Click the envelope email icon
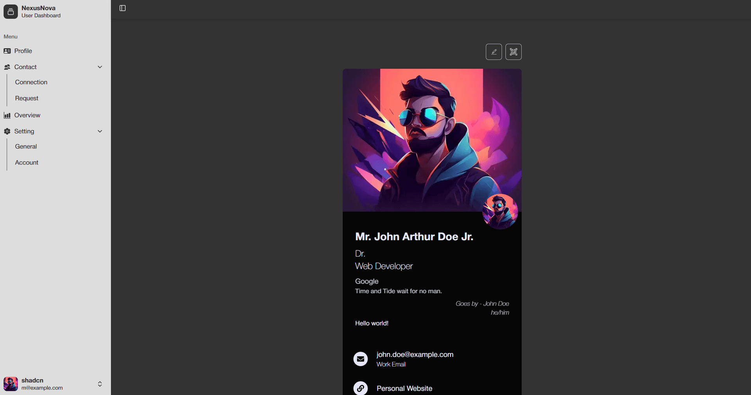 [360, 359]
